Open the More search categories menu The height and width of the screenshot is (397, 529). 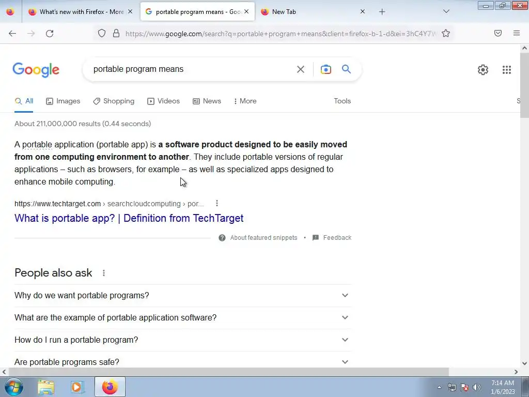click(x=245, y=101)
